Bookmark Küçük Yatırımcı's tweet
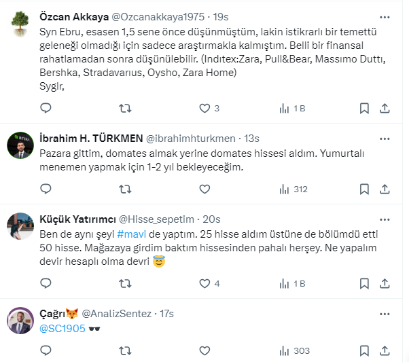409x362 pixels. coord(364,283)
